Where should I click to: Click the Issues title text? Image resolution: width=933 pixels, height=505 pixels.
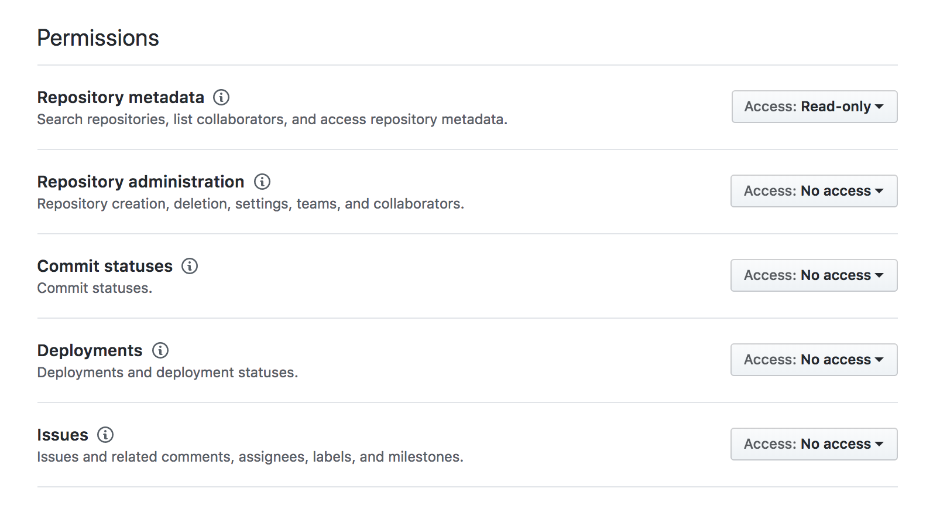(x=63, y=435)
